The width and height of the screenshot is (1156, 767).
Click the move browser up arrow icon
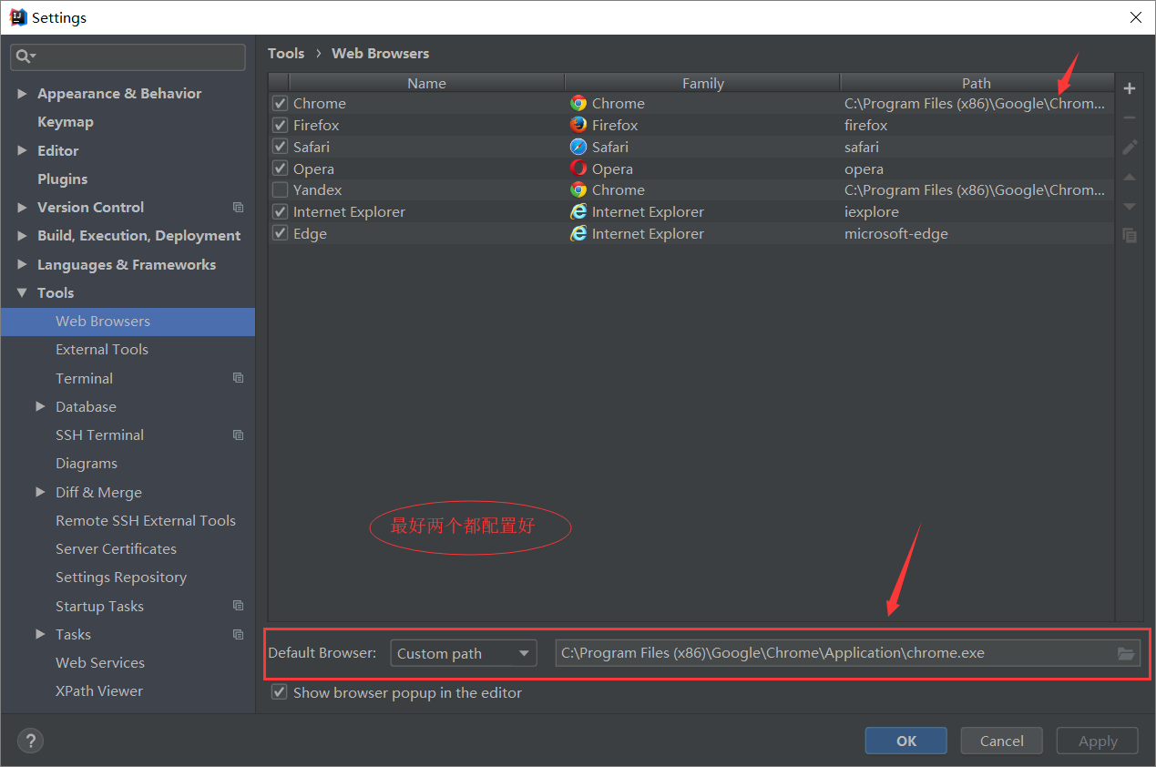1130,177
